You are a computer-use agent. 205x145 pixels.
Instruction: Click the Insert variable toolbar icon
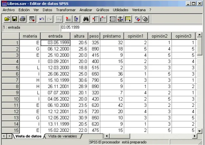(103, 19)
